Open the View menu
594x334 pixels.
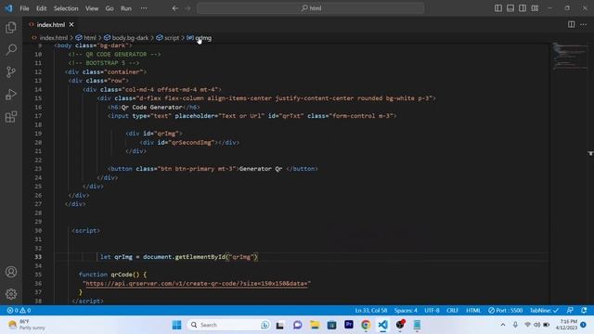pos(92,8)
